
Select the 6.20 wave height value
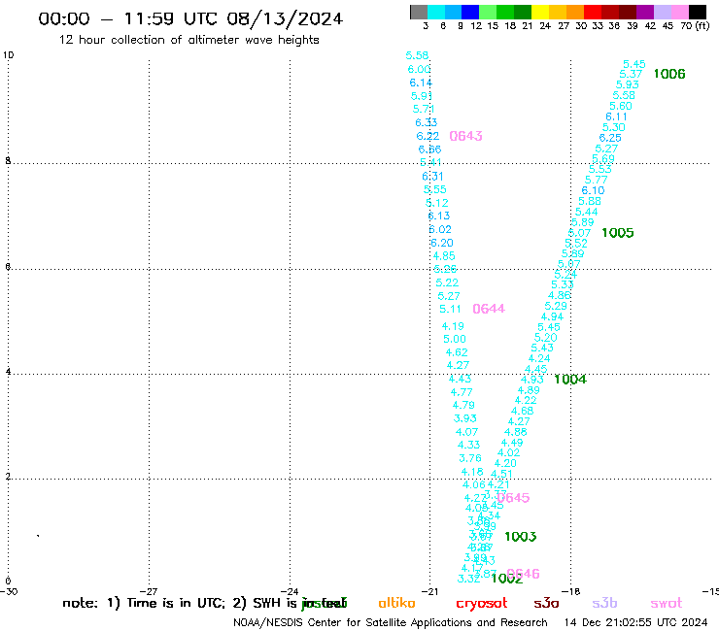click(x=442, y=243)
